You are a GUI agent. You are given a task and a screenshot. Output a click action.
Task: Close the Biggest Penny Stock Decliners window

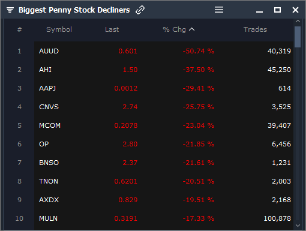pyautogui.click(x=295, y=10)
